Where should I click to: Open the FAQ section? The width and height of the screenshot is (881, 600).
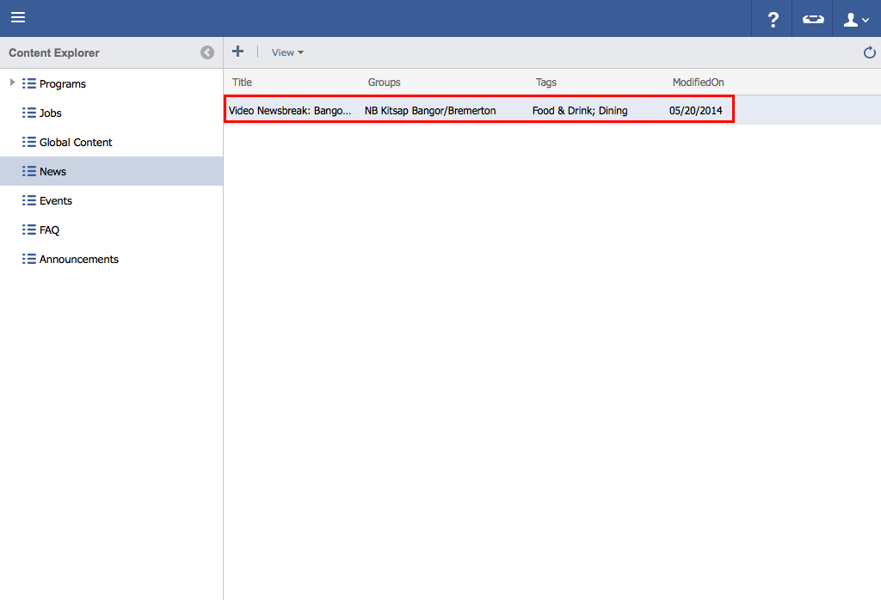[49, 230]
